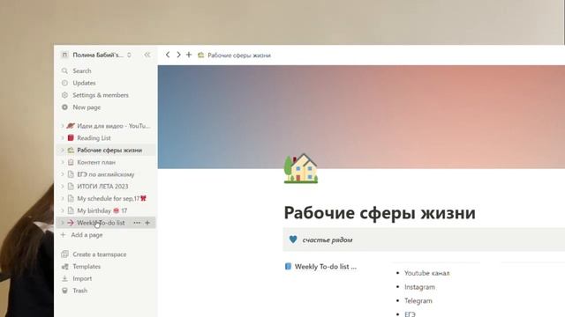Click the page title Рабочие сферы жизни
Viewport: 565px width, 317px height.
click(380, 213)
